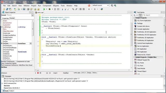Image resolution: width=166 pixels, height=93 pixels.
Task: Collapse the Delphi Projects | Delphi Files category
Action: (134, 57)
